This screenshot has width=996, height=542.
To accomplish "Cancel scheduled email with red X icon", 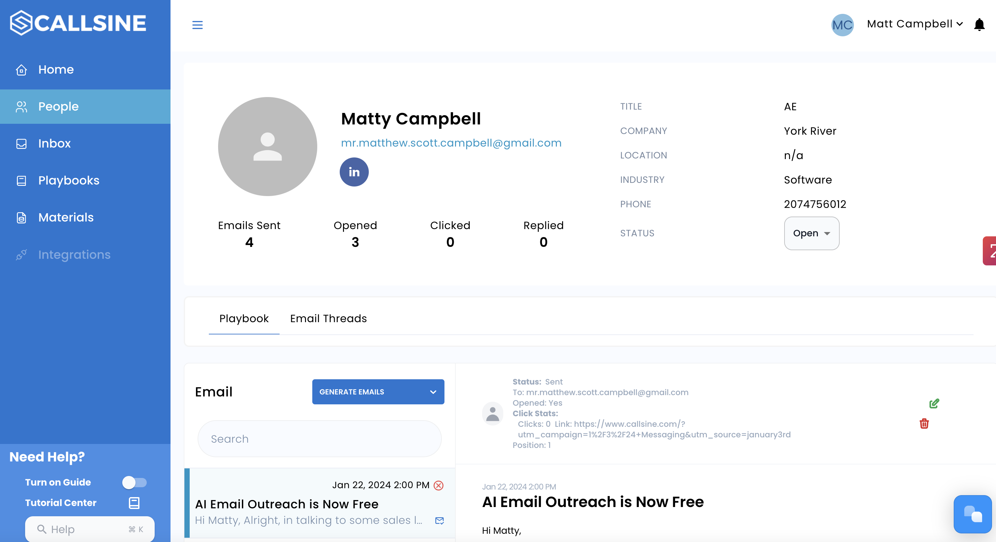I will coord(439,485).
